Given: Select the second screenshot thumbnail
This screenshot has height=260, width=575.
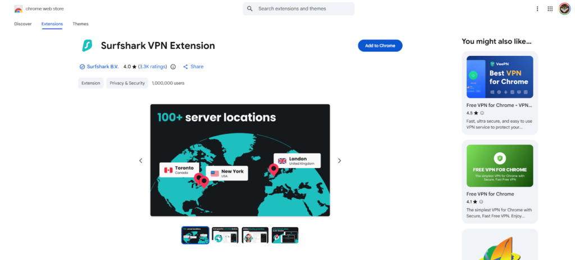Looking at the screenshot, I should coord(225,235).
